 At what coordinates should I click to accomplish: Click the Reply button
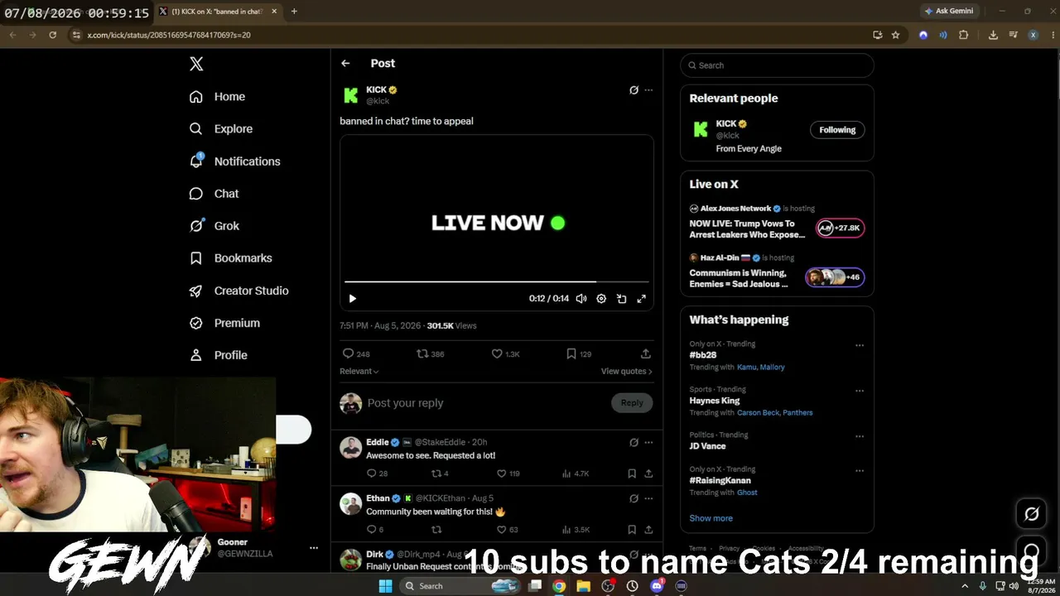(632, 403)
